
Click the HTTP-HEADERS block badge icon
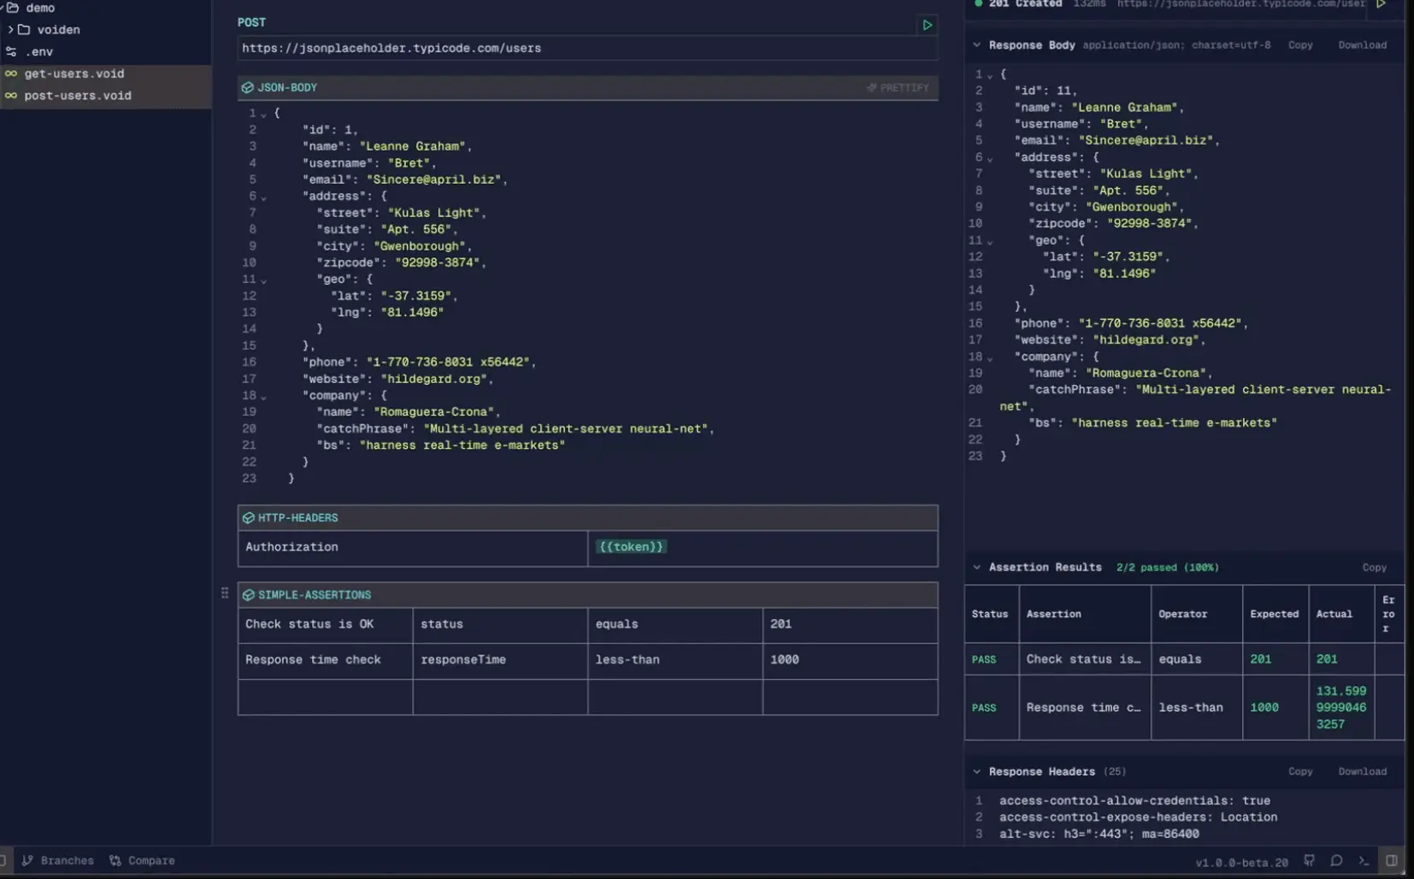point(248,517)
